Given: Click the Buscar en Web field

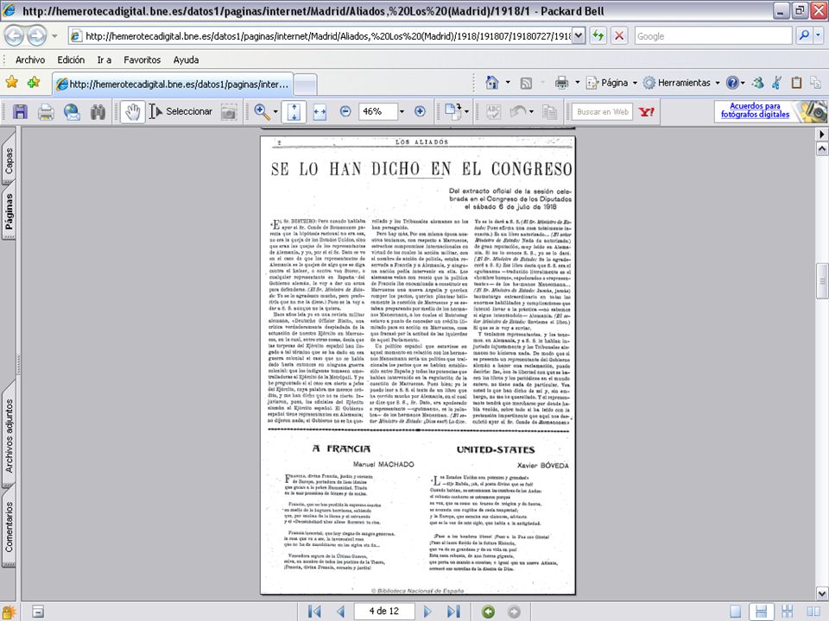Looking at the screenshot, I should pos(602,111).
